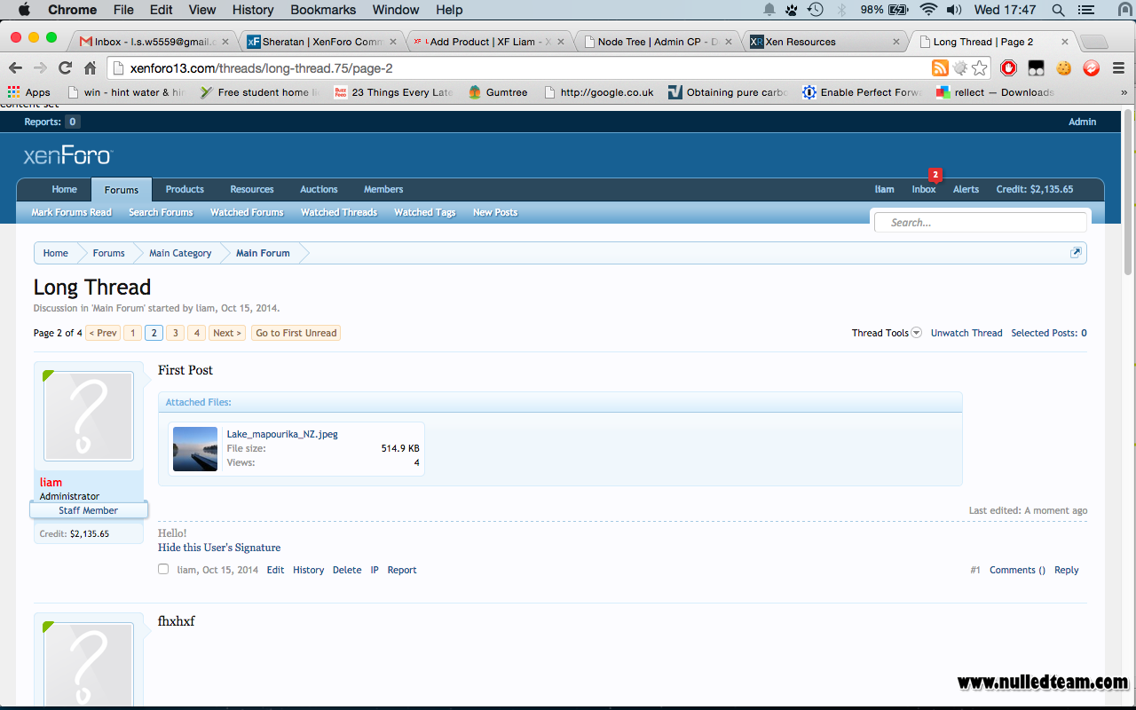The width and height of the screenshot is (1136, 710).
Task: Open the Gumtree bookmark
Action: (499, 92)
